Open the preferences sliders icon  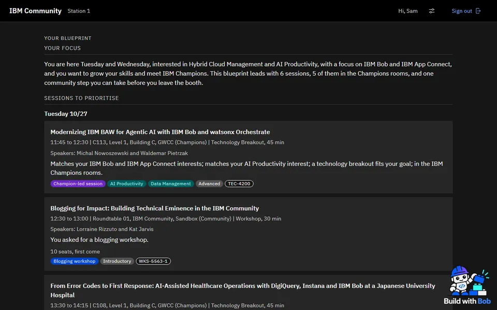[432, 11]
